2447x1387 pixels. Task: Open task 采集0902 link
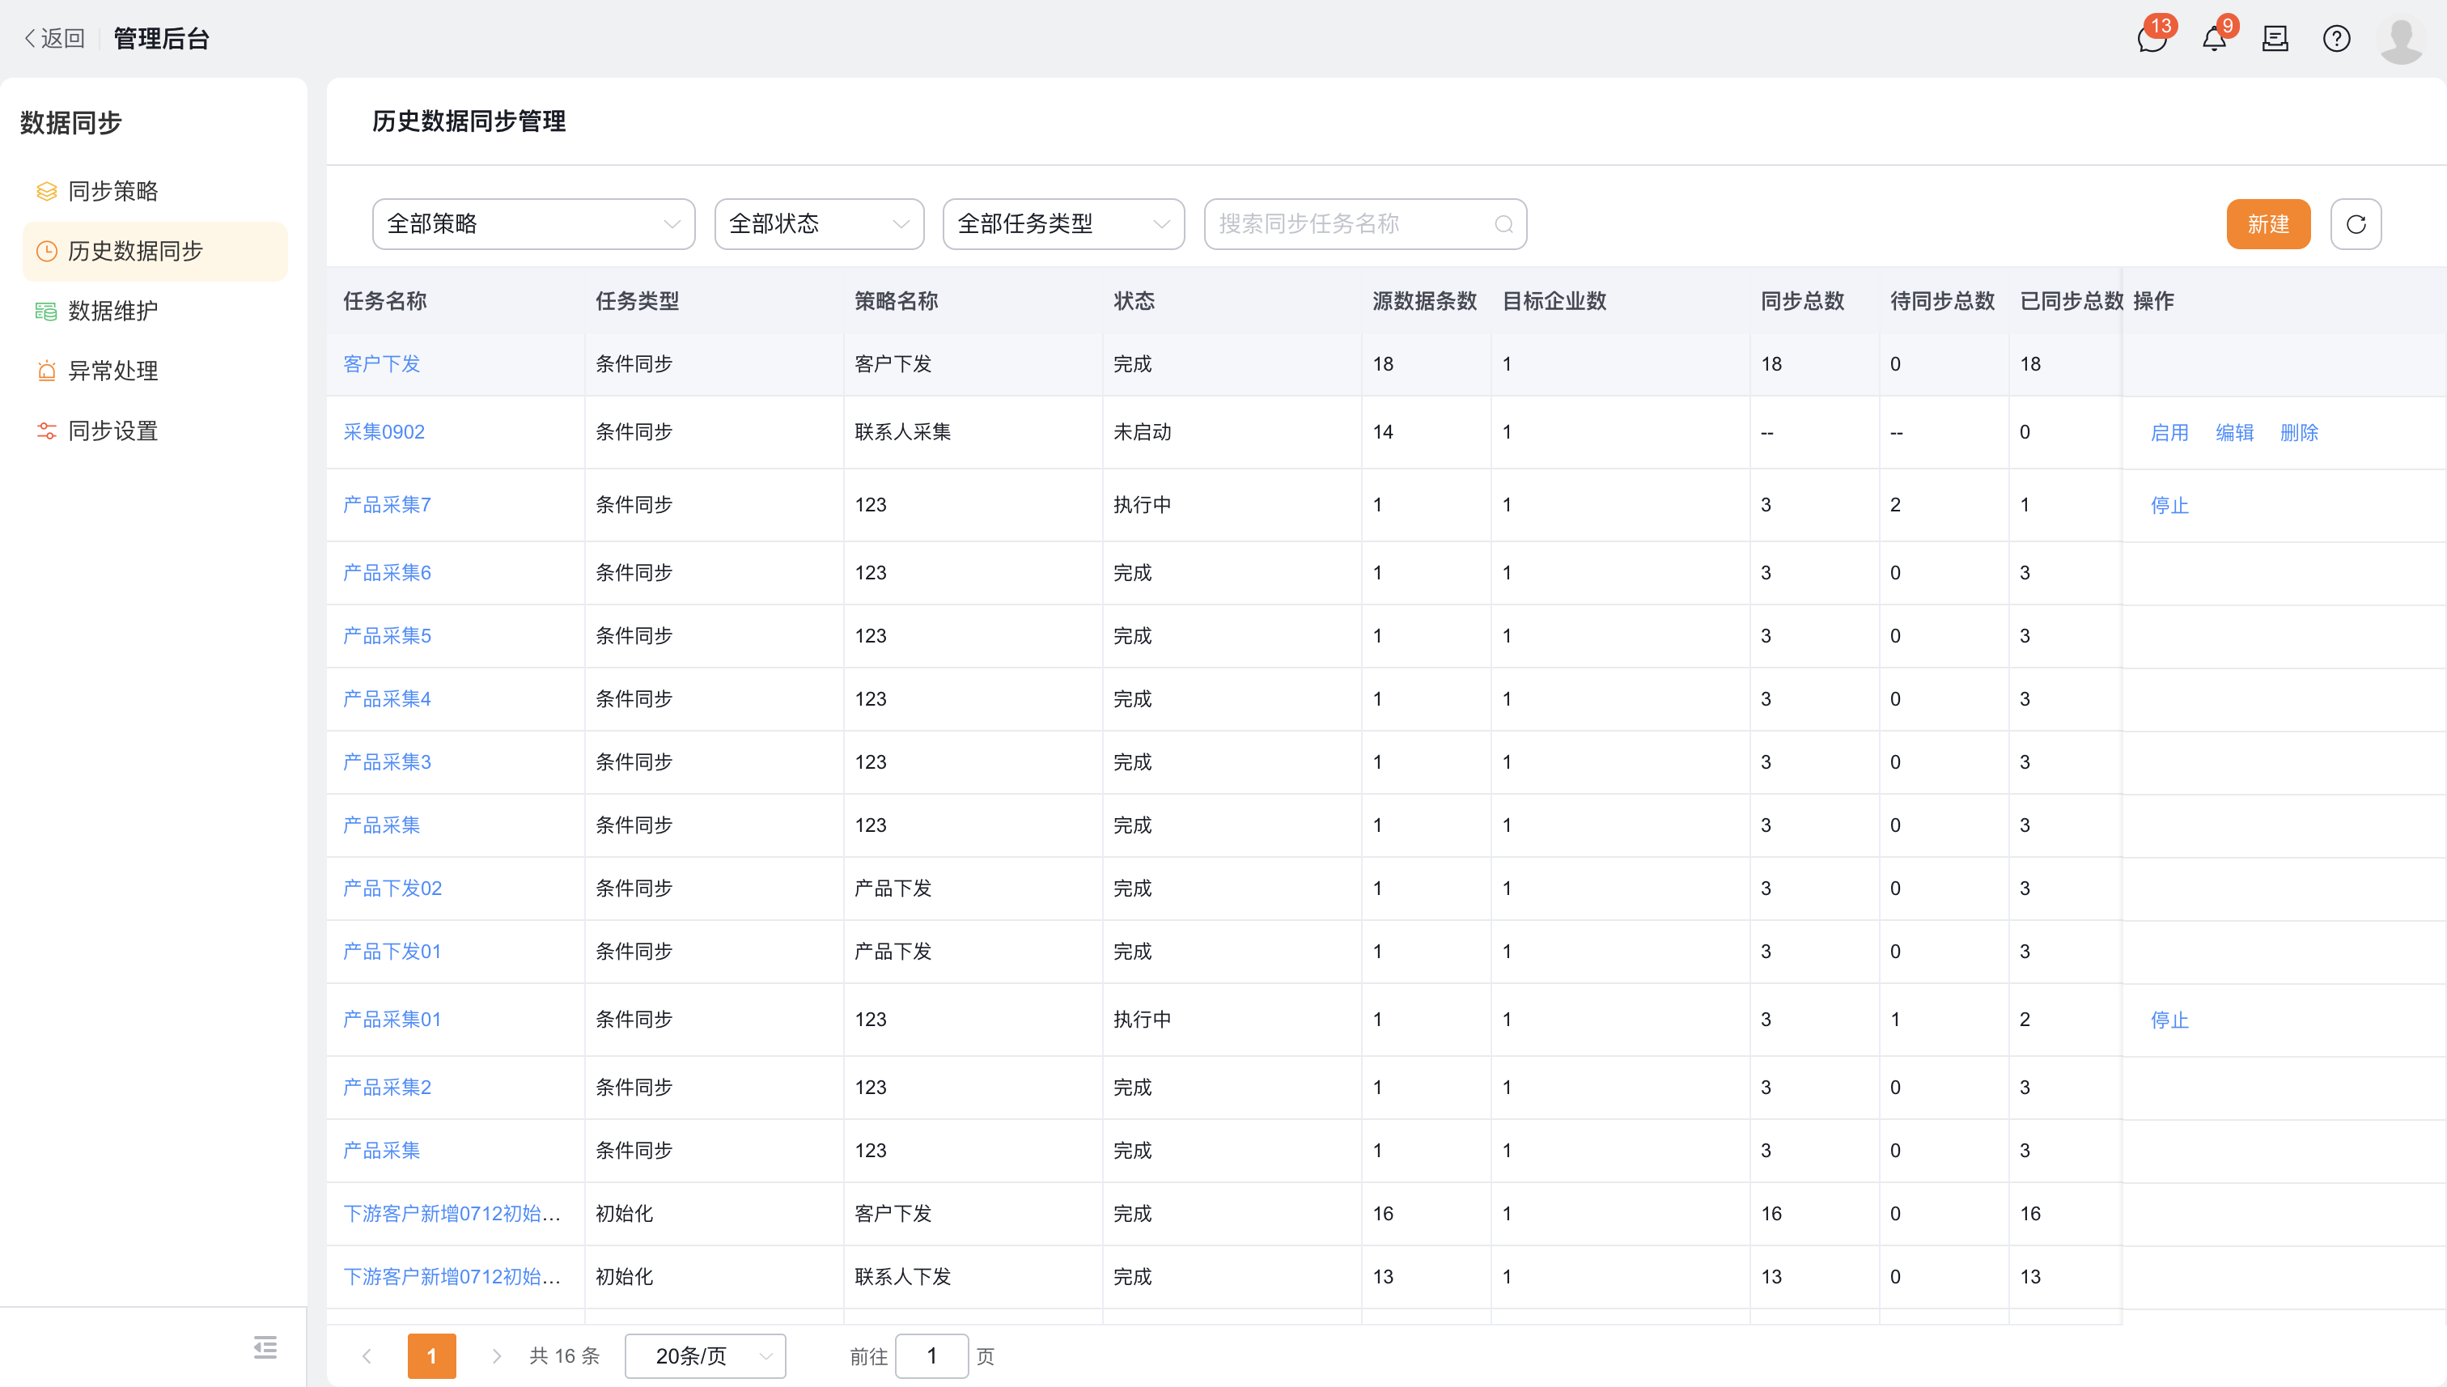384,432
